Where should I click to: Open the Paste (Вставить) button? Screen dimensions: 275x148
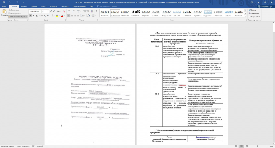pyautogui.click(x=4, y=13)
